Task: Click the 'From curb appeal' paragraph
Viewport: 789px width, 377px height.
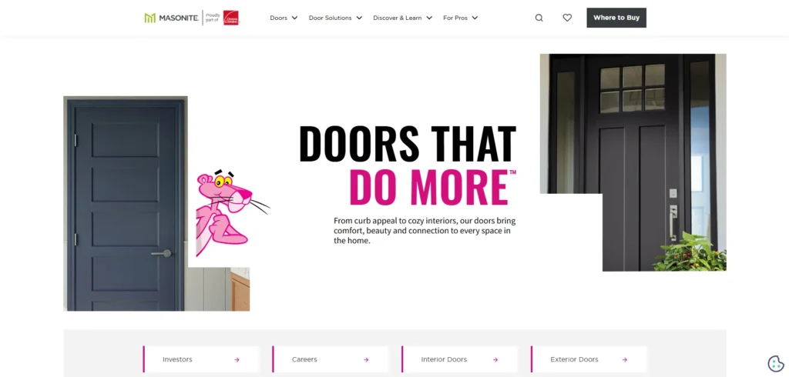Action: coord(425,231)
